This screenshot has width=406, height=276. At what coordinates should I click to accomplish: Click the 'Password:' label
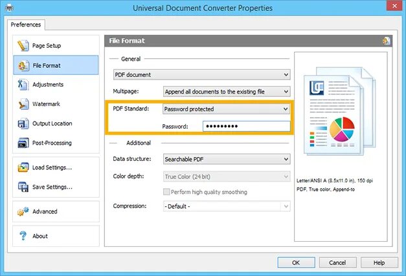coord(175,127)
